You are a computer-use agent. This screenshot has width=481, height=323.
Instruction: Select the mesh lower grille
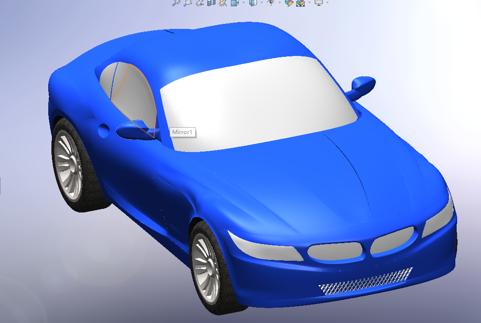point(366,281)
